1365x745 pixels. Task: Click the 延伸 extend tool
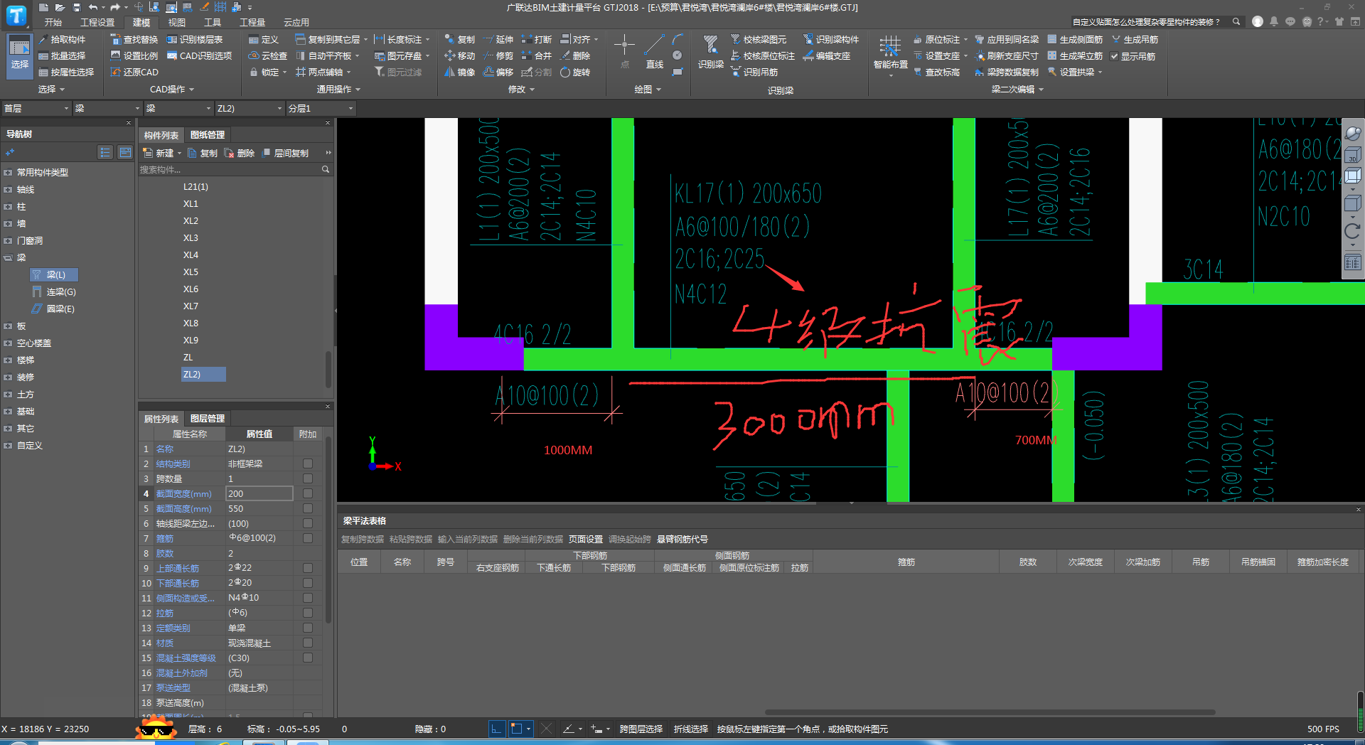pyautogui.click(x=498, y=40)
